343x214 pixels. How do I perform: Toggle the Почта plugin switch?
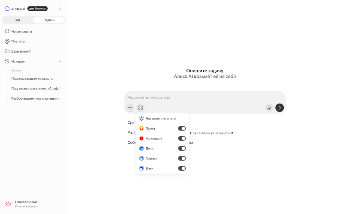coord(182,128)
